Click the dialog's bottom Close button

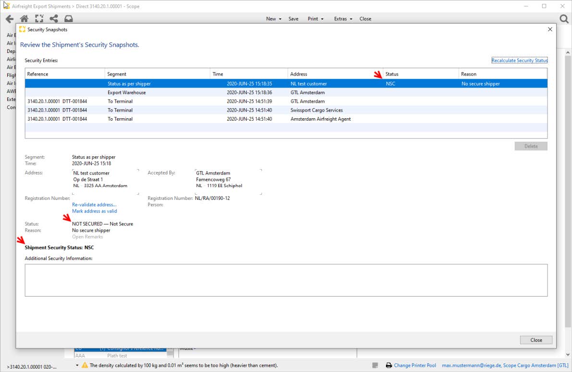click(x=536, y=340)
